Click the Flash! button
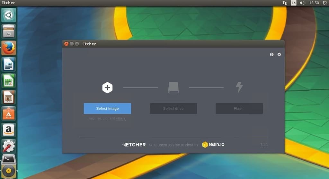 (x=239, y=109)
